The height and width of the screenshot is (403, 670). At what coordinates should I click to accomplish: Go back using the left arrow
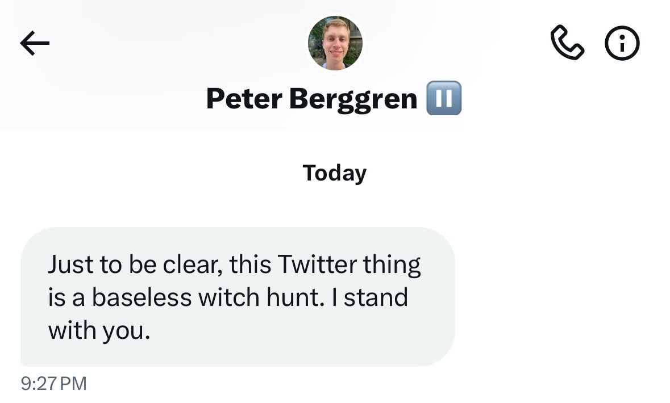[35, 43]
